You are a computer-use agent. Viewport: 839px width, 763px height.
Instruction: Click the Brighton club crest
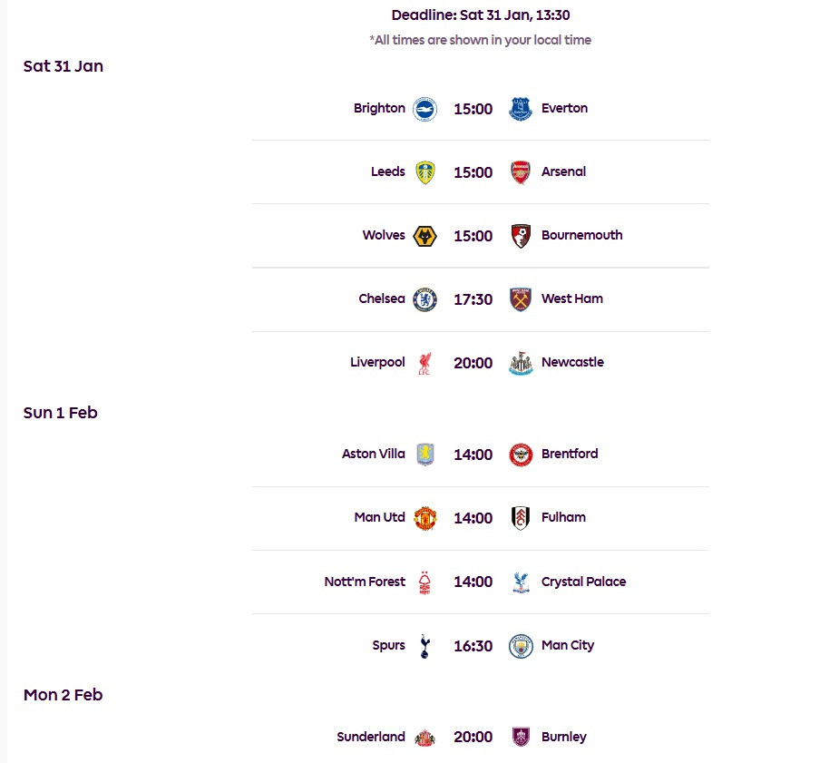click(x=424, y=109)
